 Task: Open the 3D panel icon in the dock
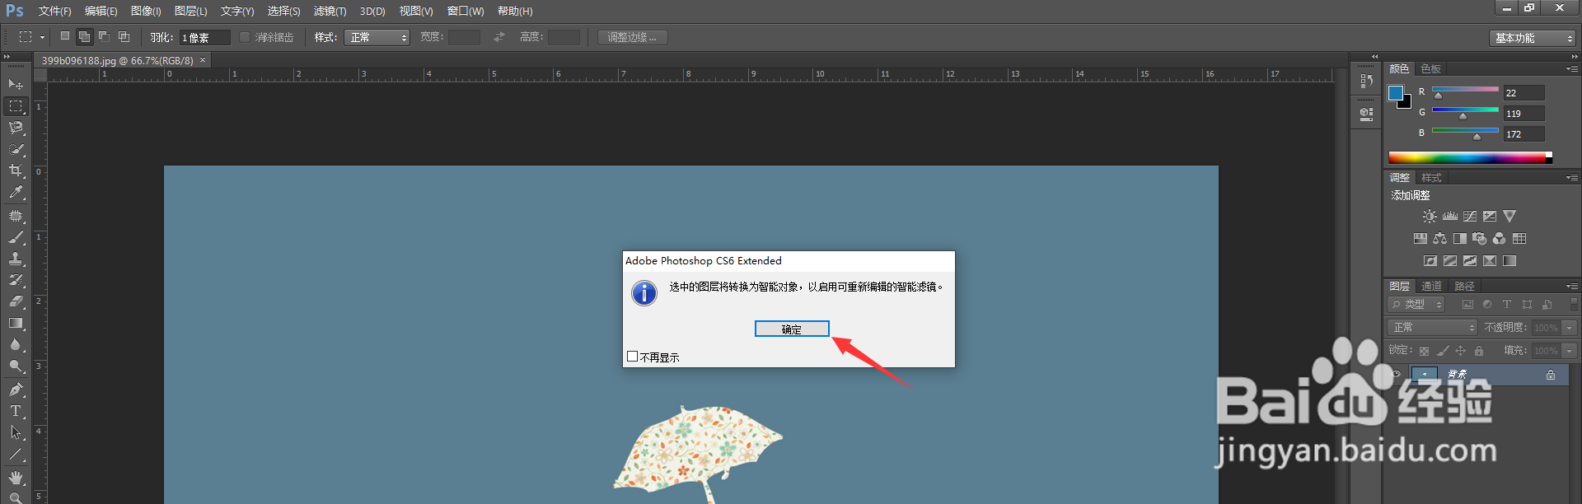(1366, 114)
